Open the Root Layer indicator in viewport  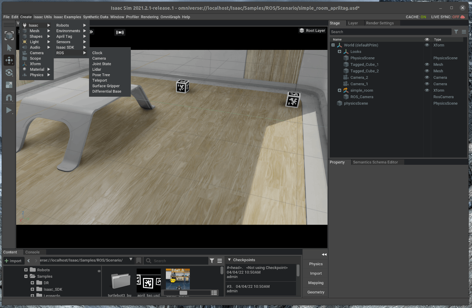tap(312, 31)
